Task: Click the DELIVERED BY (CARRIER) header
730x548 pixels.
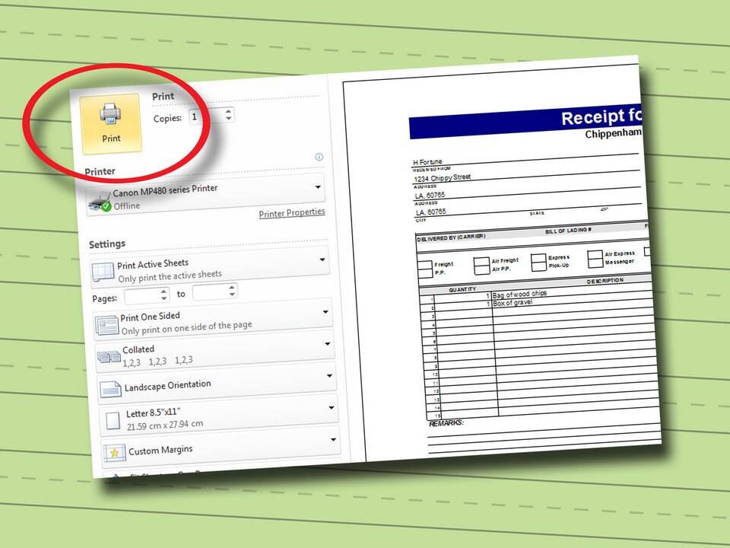Action: pos(451,237)
